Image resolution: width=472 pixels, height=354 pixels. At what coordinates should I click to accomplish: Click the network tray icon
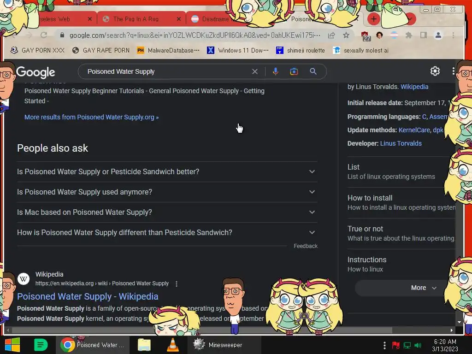407,345
